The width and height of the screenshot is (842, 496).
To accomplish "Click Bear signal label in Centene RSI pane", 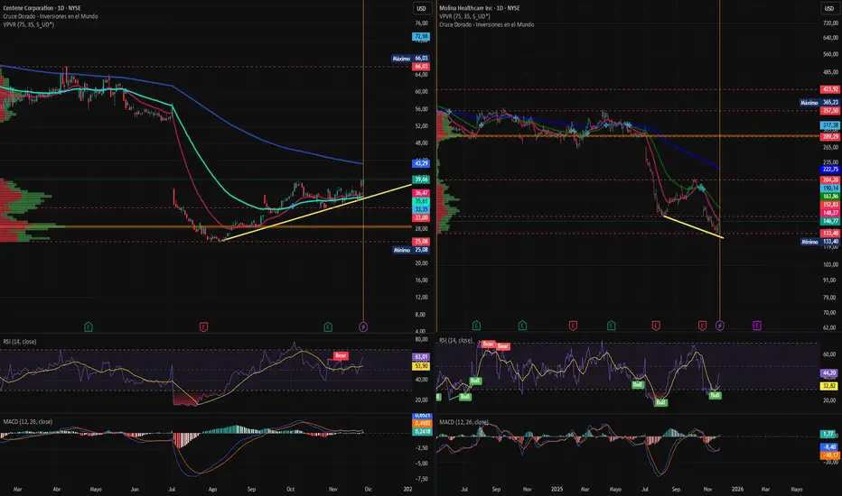I will [x=341, y=355].
